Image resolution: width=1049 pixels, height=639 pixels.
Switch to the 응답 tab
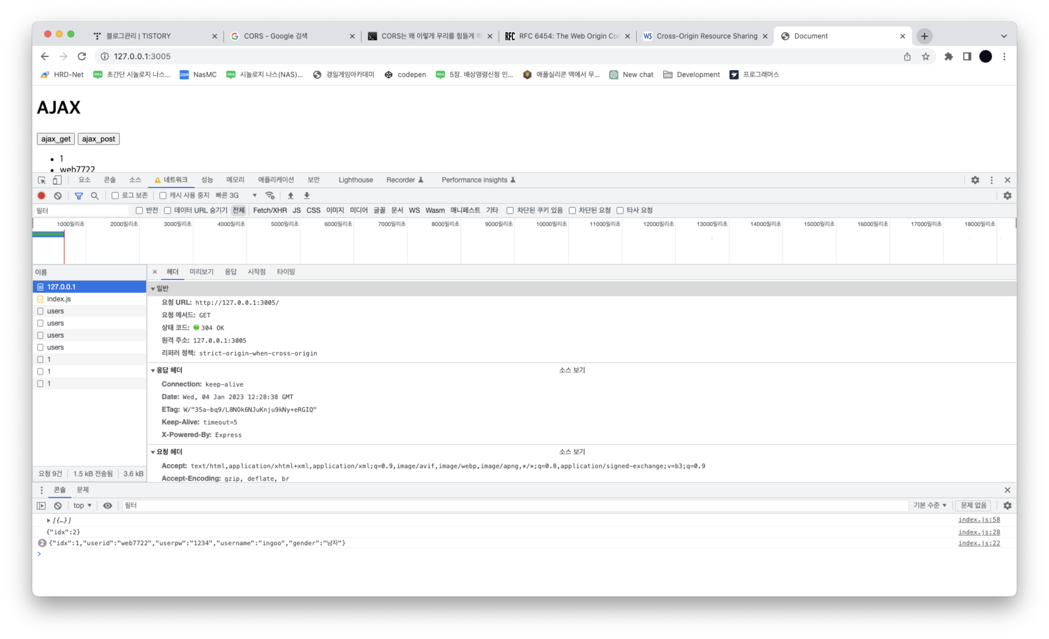click(230, 272)
